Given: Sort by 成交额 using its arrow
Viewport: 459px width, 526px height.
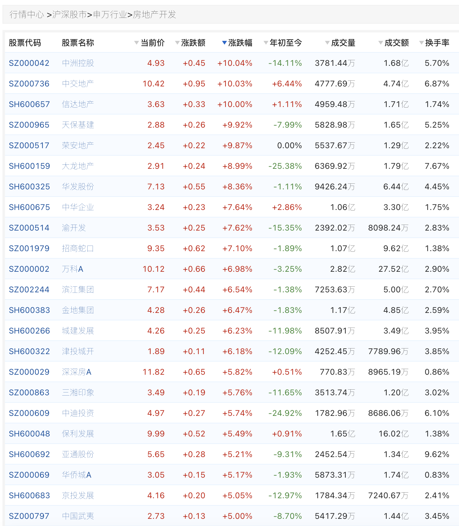Looking at the screenshot, I should coord(380,43).
